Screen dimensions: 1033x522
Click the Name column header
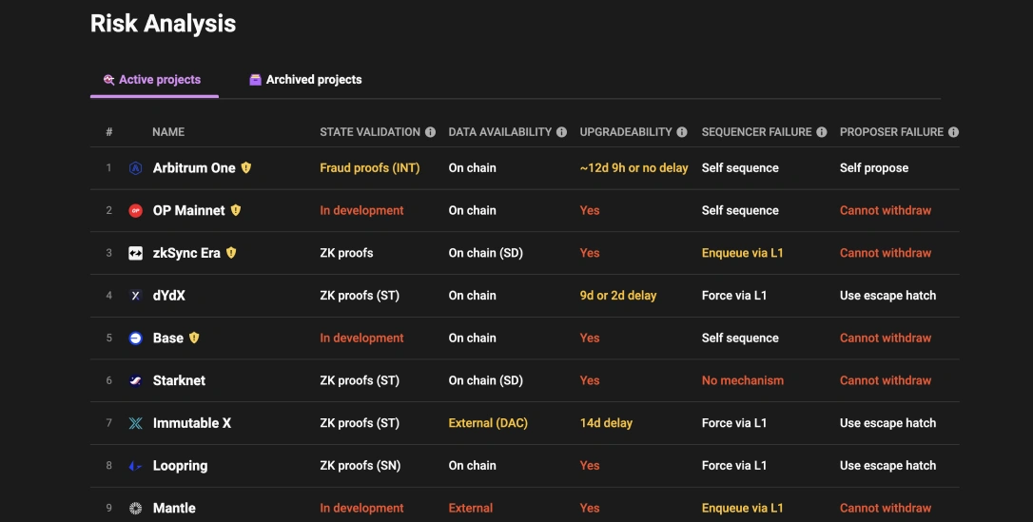tap(168, 132)
